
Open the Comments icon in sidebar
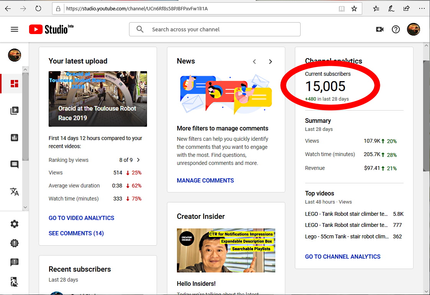(14, 165)
